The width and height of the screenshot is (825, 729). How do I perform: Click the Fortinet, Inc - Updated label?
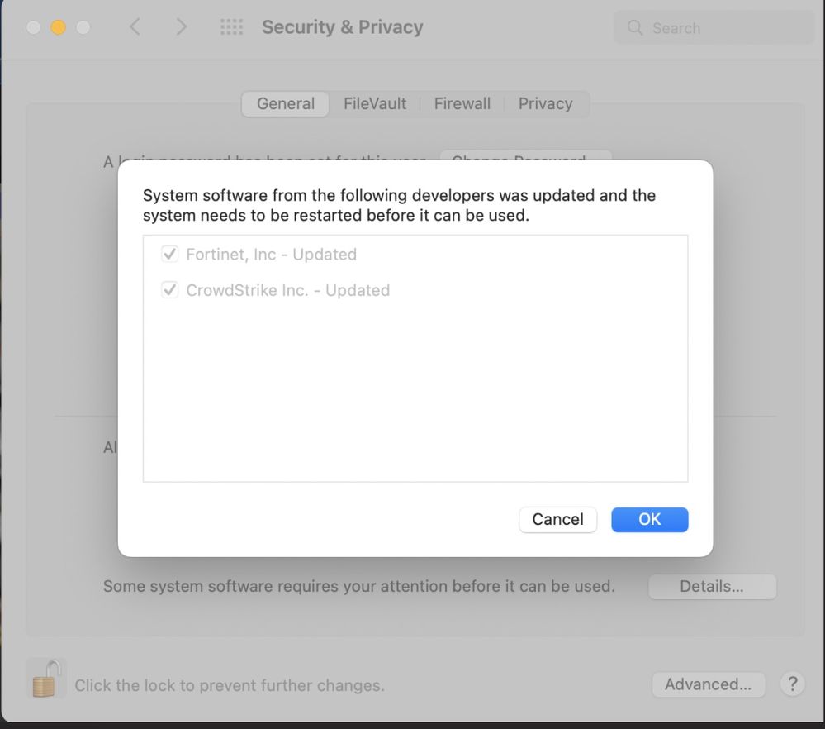[x=272, y=255]
